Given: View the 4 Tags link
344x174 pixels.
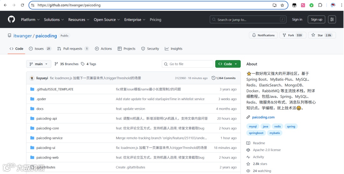Looking at the screenshot, I should pos(89,64).
